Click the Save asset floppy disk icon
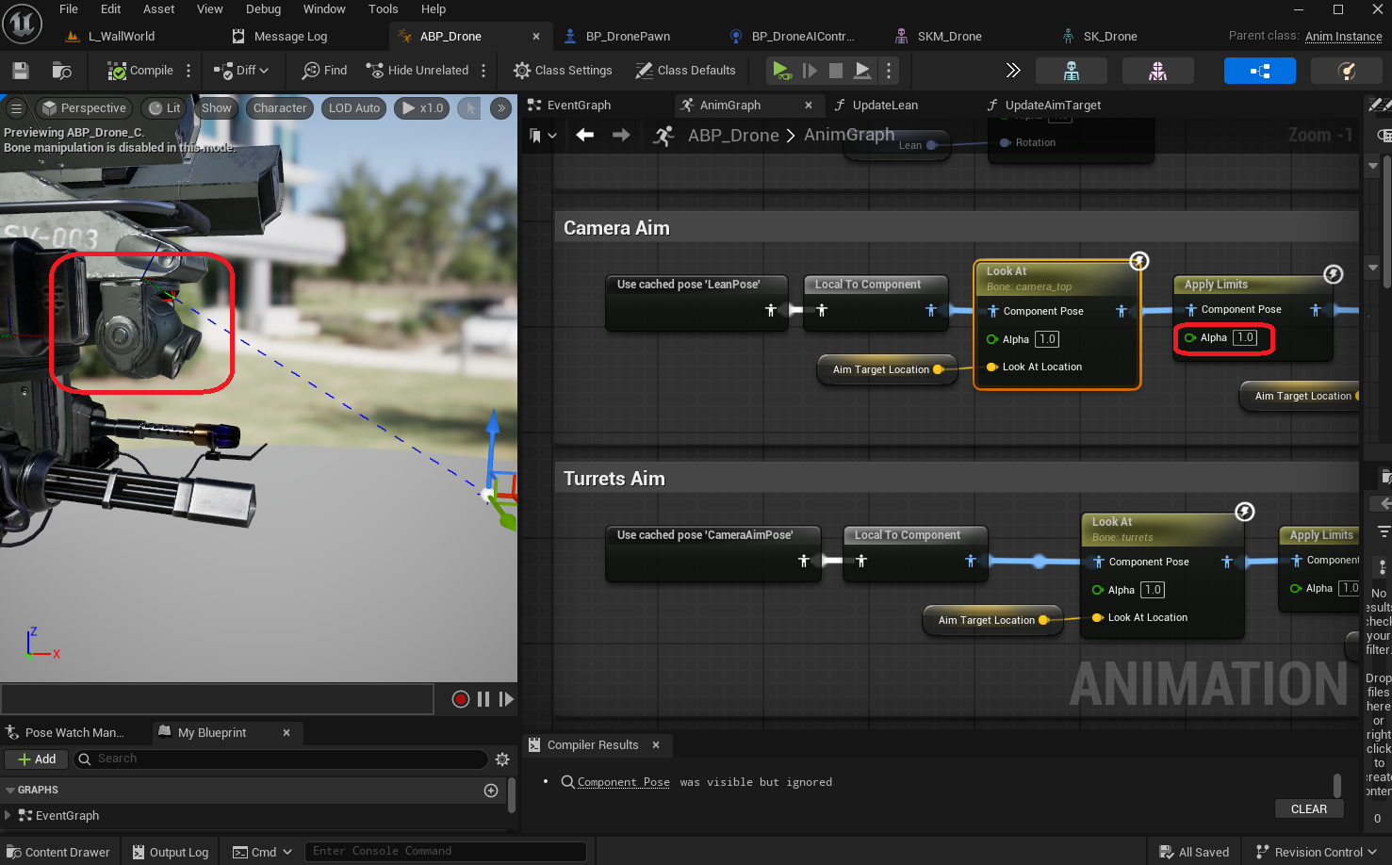This screenshot has width=1392, height=865. tap(21, 71)
